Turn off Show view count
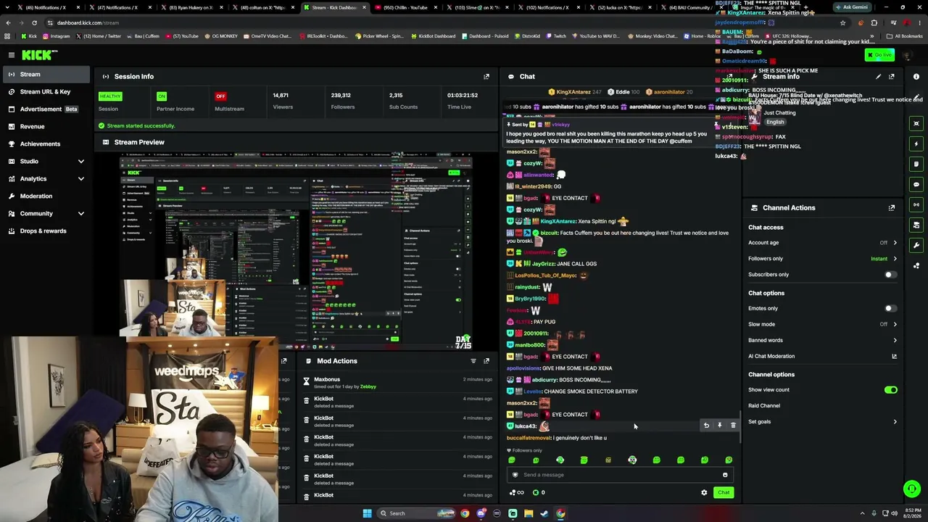Viewport: 928px width, 522px height. [x=890, y=390]
